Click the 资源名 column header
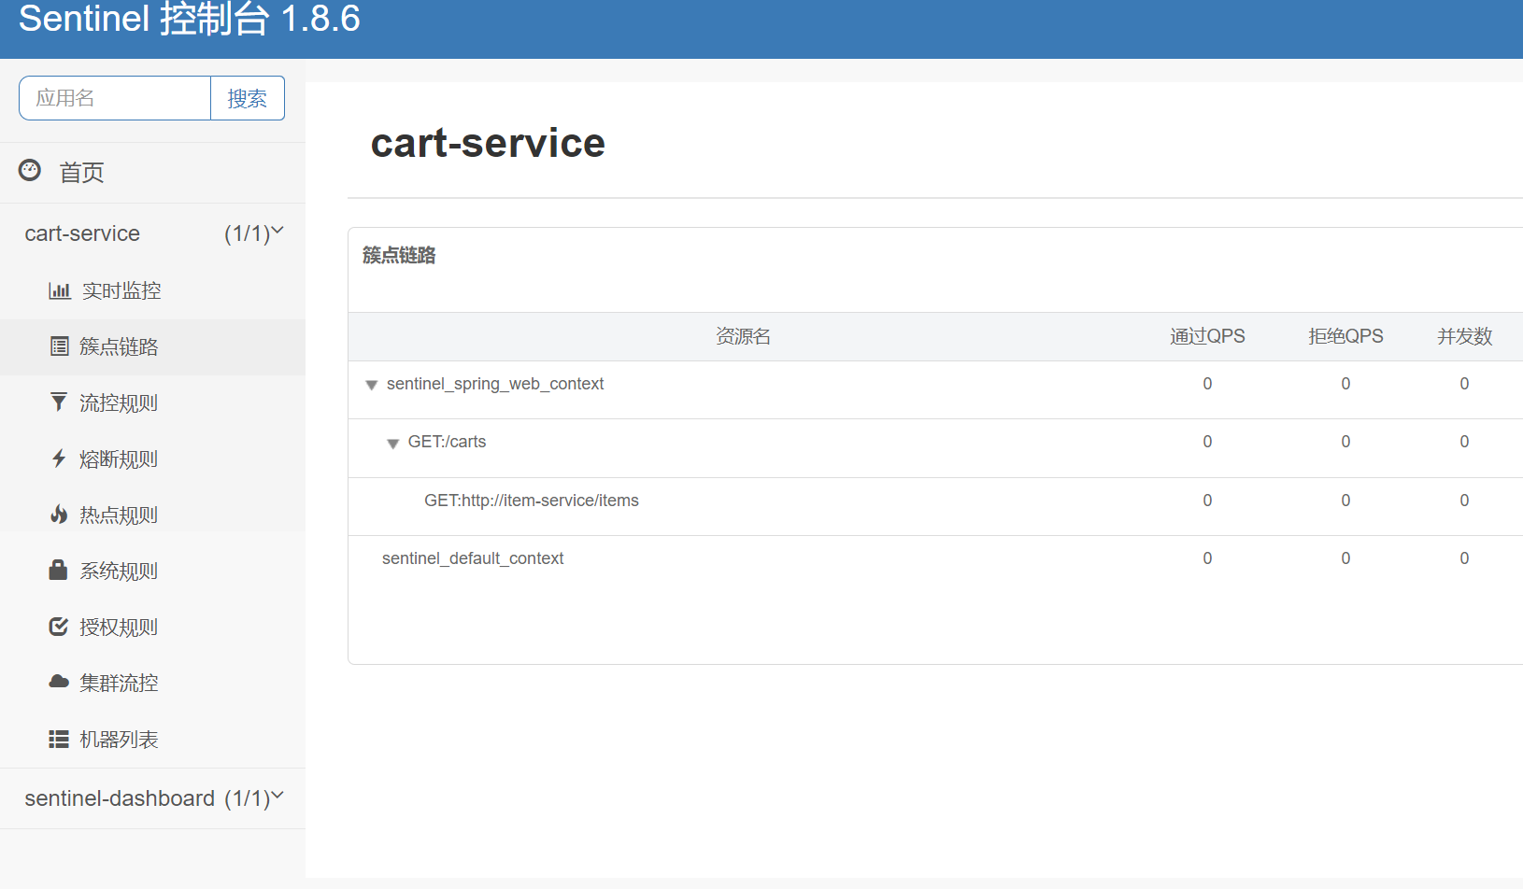1523x889 pixels. click(743, 336)
